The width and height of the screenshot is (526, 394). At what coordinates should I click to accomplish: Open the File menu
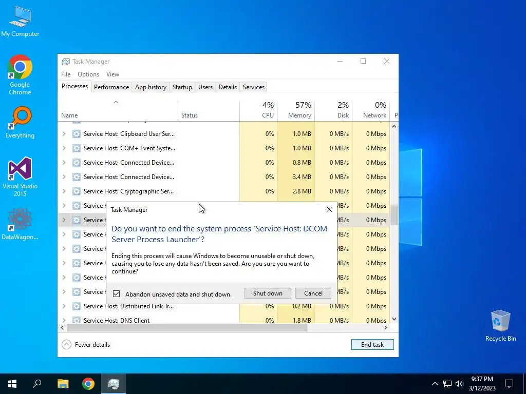[66, 74]
